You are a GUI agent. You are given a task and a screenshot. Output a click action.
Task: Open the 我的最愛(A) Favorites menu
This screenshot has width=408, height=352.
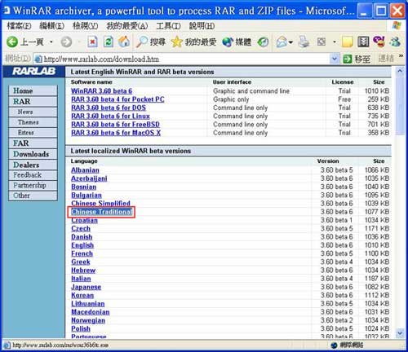pos(127,26)
